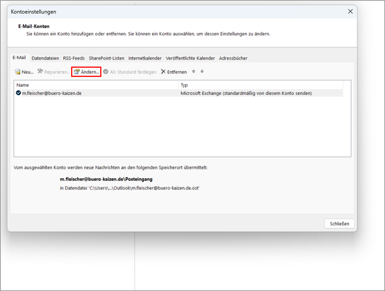Click Als Standard festlegen checkmark icon
Image resolution: width=385 pixels, height=291 pixels.
106,72
